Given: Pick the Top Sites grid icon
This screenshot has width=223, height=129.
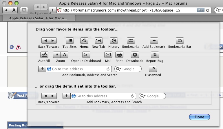Looking at the screenshot, I should tap(70, 41).
